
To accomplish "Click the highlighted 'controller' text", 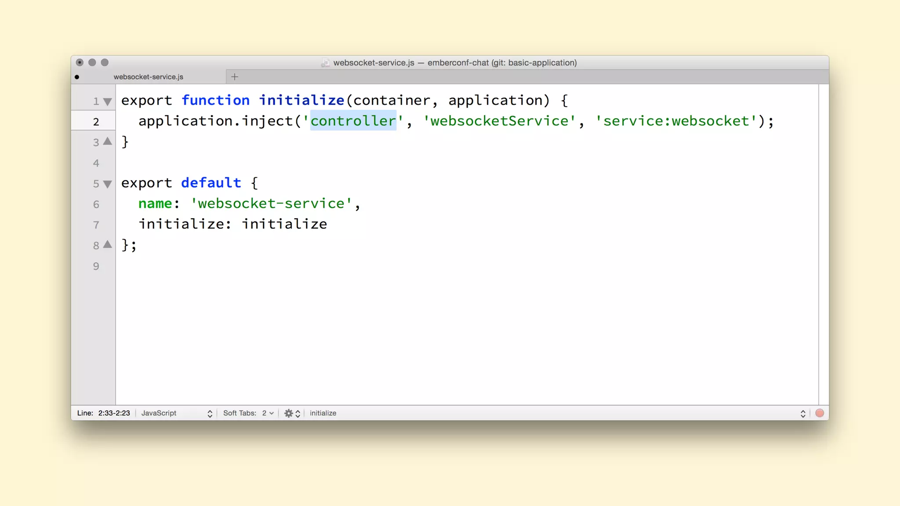I will pos(353,121).
